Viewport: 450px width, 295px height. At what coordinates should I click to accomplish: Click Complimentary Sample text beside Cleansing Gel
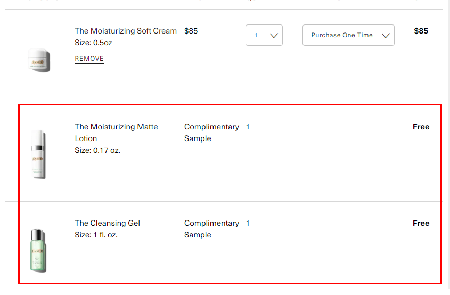point(211,229)
